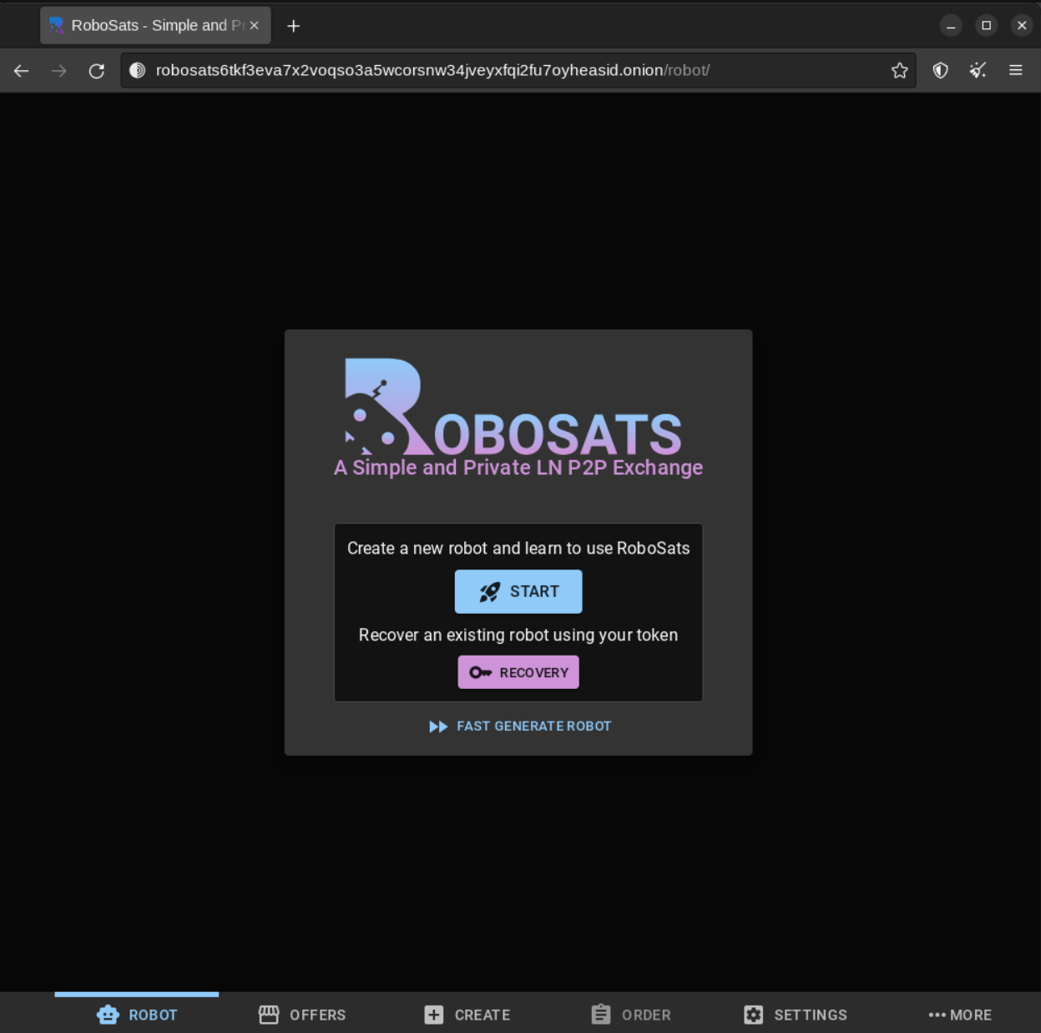This screenshot has width=1041, height=1033.
Task: Expand the More menu
Action: (x=960, y=1015)
